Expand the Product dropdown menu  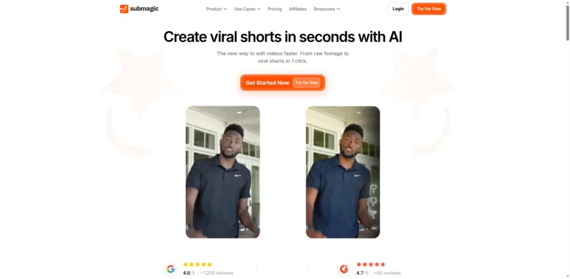pyautogui.click(x=216, y=9)
